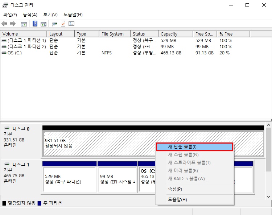This screenshot has height=215, width=272.
Task: Sort by the Capacity column header
Action: (x=176, y=34)
